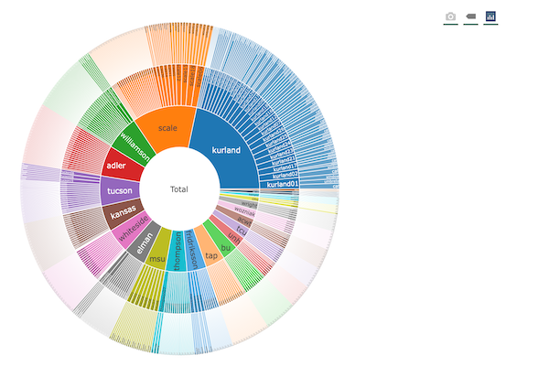This screenshot has width=549, height=366.
Task: Select the gray elman segment
Action: pos(145,247)
